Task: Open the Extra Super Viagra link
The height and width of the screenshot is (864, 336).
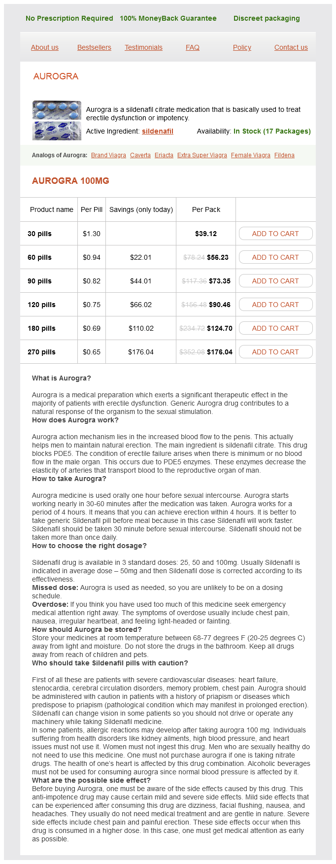Action: (x=202, y=155)
